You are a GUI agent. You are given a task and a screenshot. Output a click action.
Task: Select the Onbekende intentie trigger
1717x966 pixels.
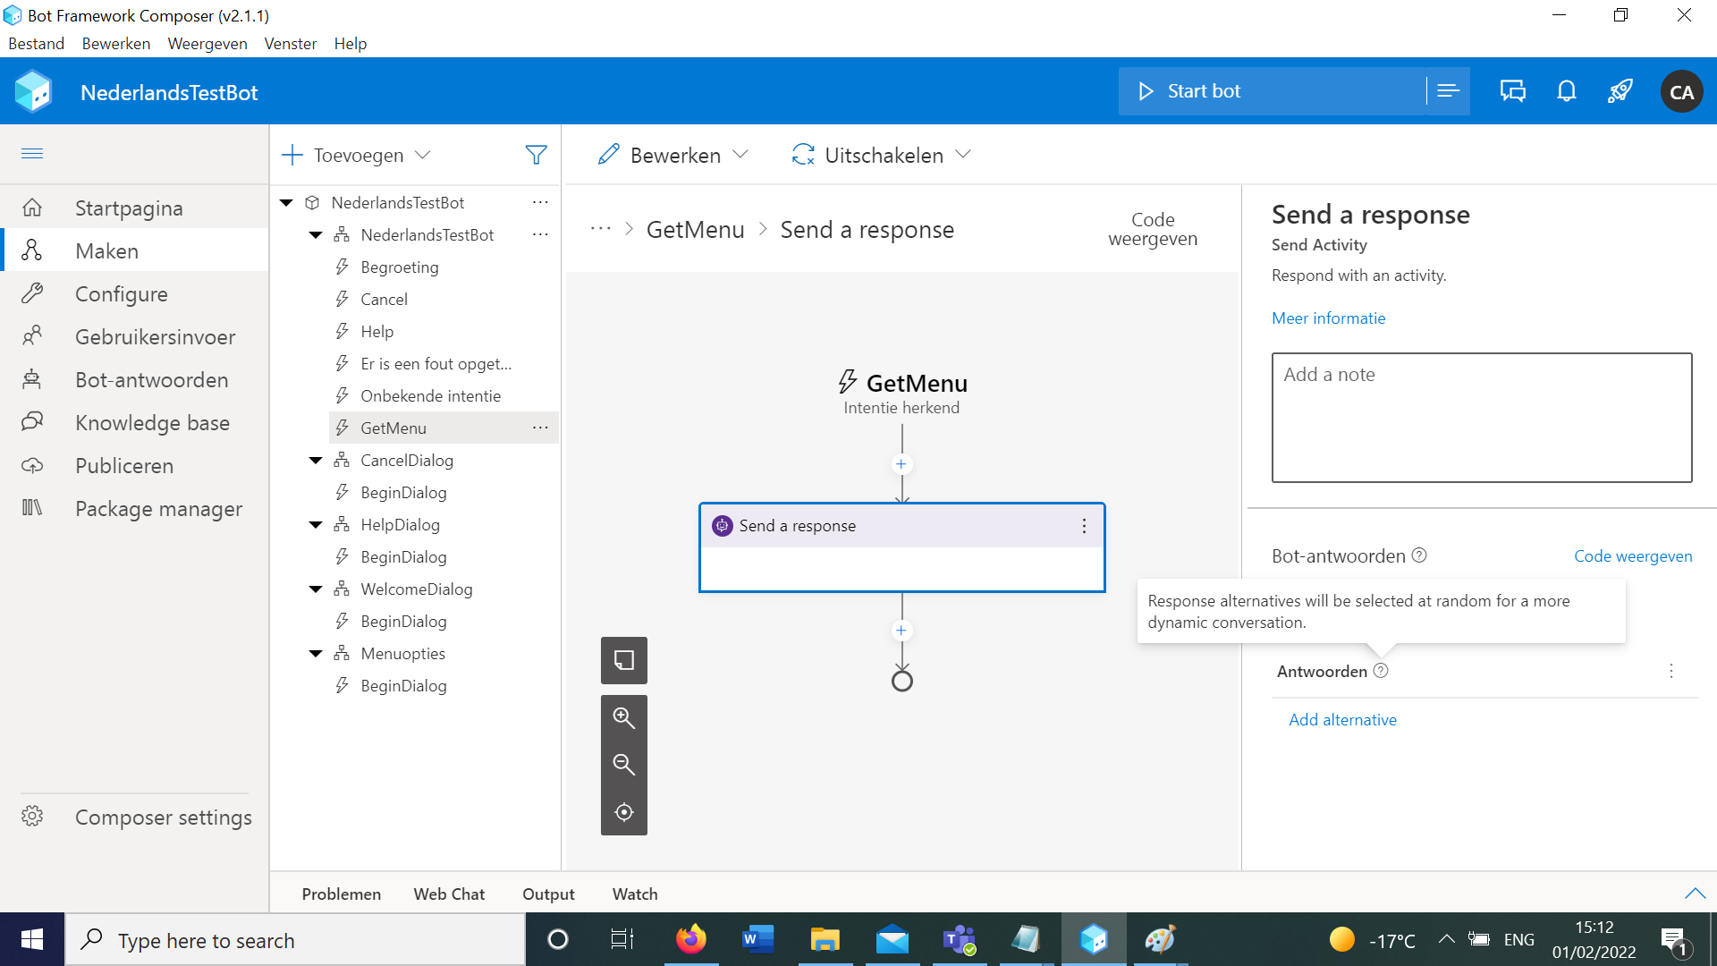[430, 396]
